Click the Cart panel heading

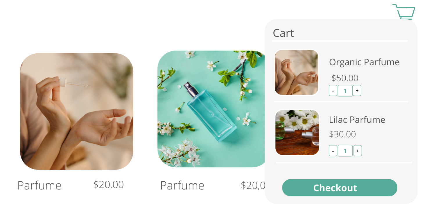coord(283,33)
